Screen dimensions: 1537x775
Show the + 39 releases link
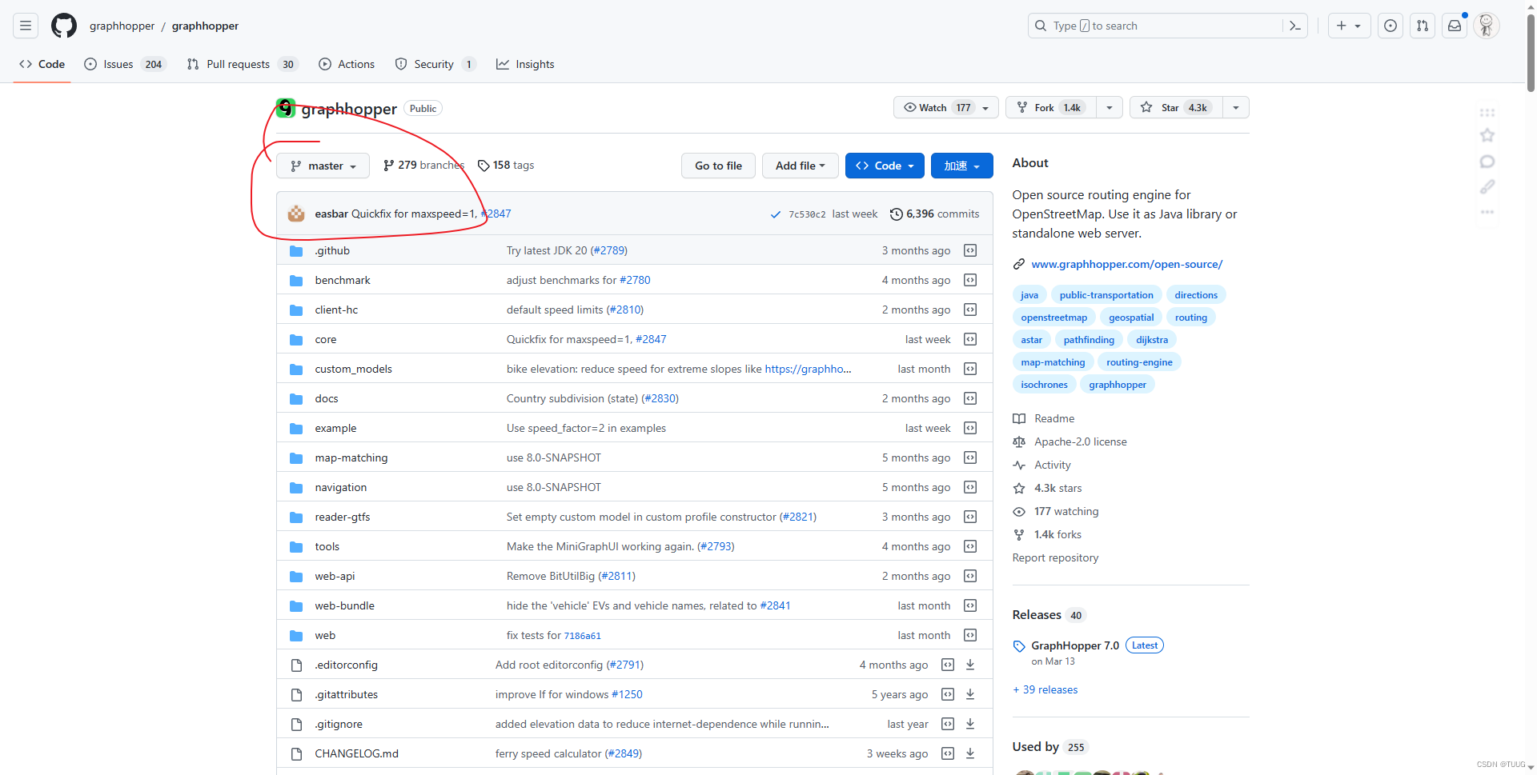click(1045, 689)
